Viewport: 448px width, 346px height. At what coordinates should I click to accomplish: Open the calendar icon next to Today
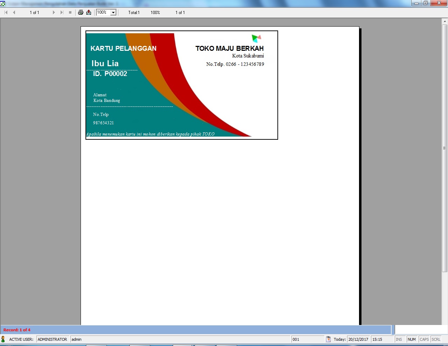tap(328, 339)
